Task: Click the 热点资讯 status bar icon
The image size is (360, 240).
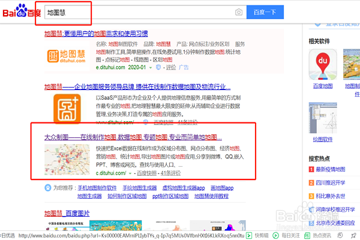Action: pos(307,235)
